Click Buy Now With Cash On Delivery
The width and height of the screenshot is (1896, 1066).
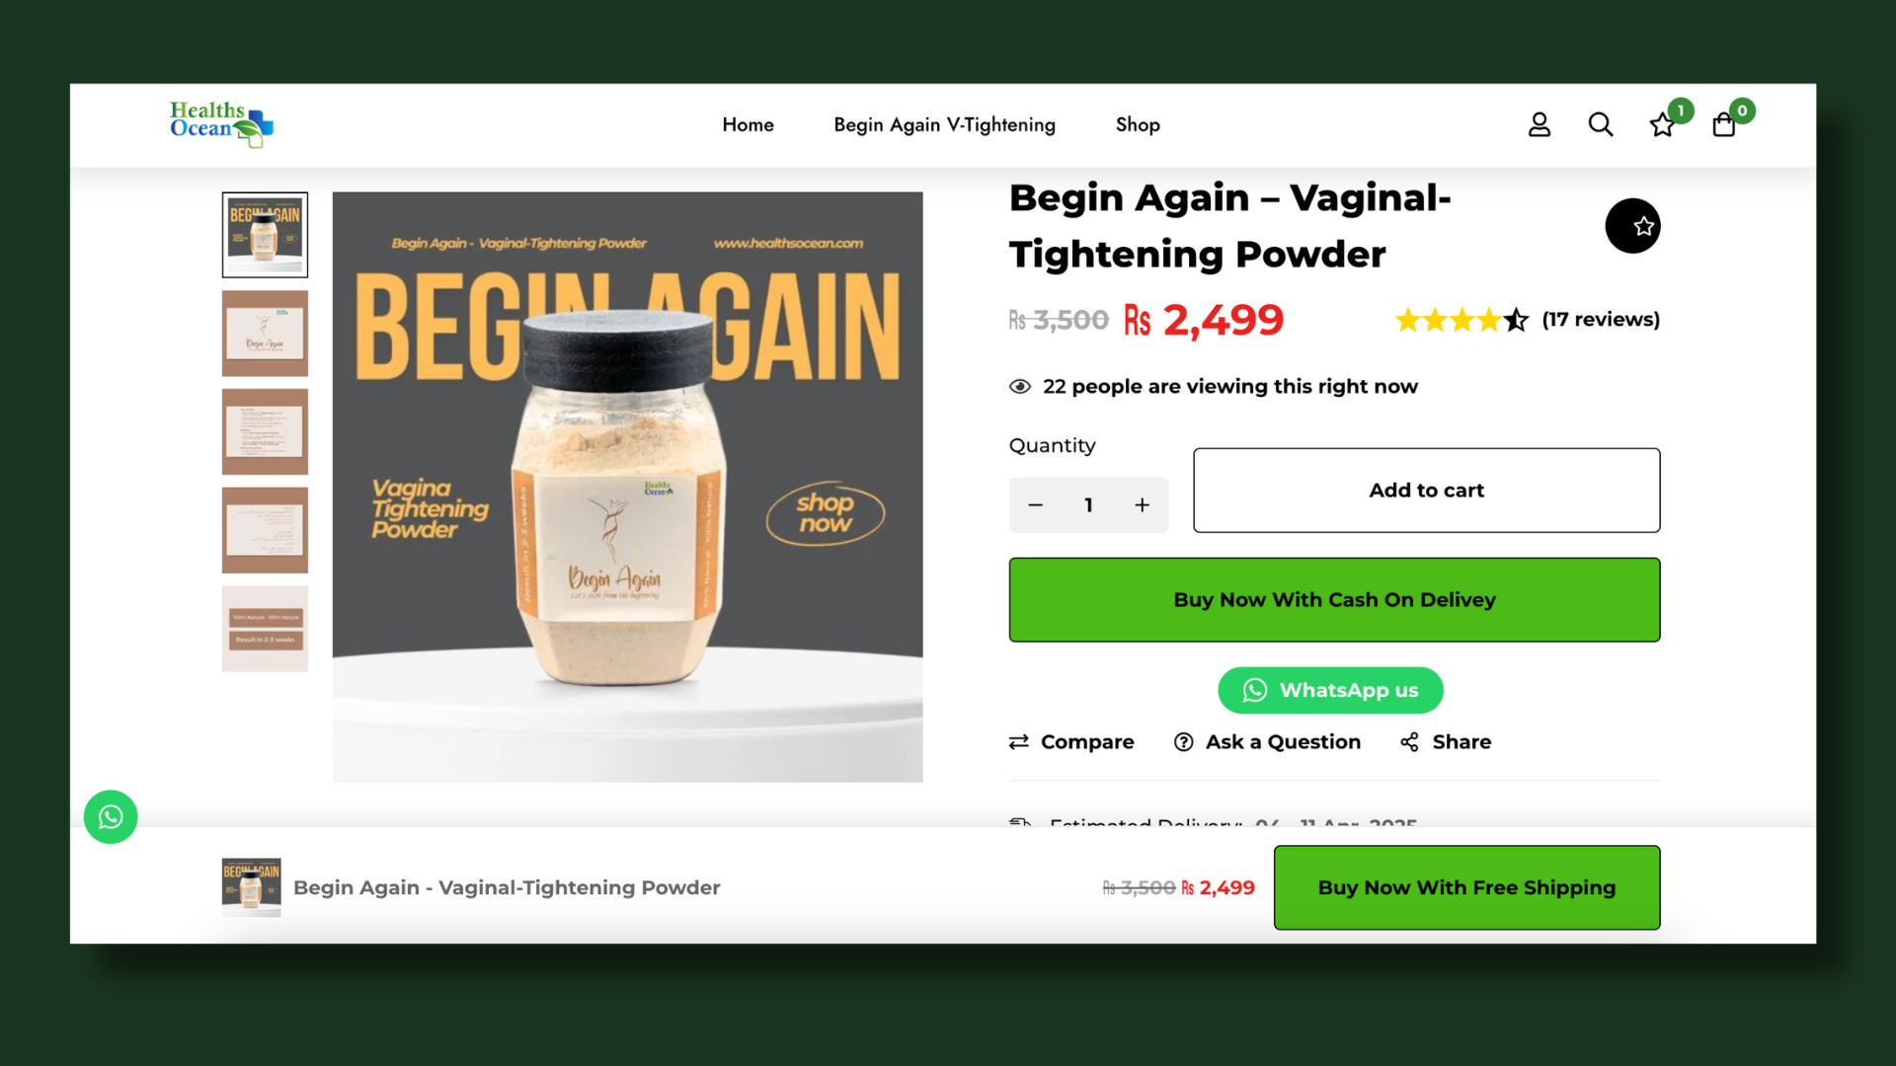coord(1334,600)
